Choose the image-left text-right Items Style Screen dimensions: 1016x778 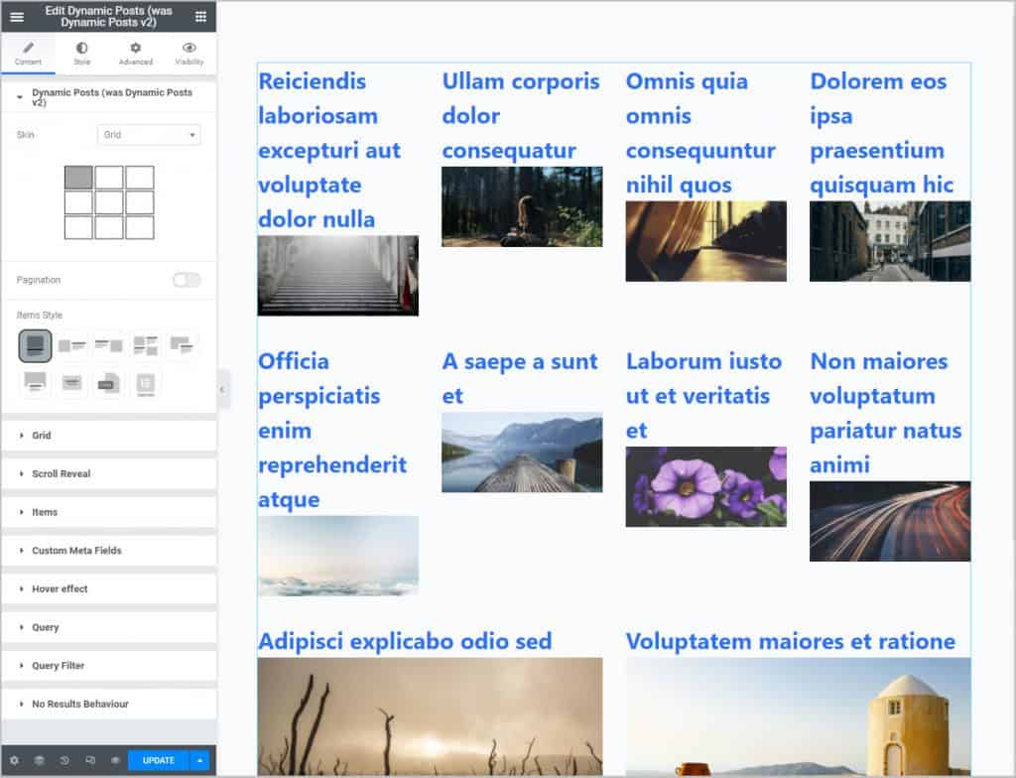point(71,345)
